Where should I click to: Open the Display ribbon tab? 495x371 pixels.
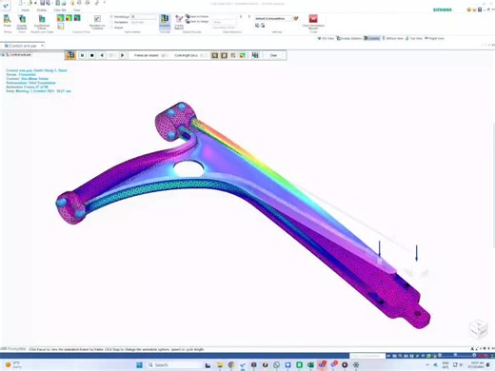[42, 10]
